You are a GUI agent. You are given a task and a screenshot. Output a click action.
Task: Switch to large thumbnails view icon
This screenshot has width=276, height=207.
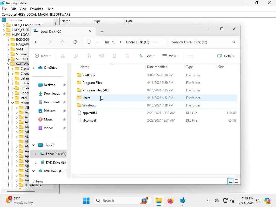coord(236,181)
